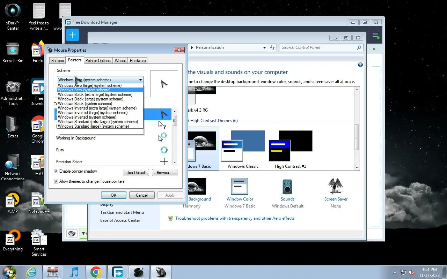Open the Free Download Manager hamburger menu
This screenshot has width=447, height=279.
375,35
